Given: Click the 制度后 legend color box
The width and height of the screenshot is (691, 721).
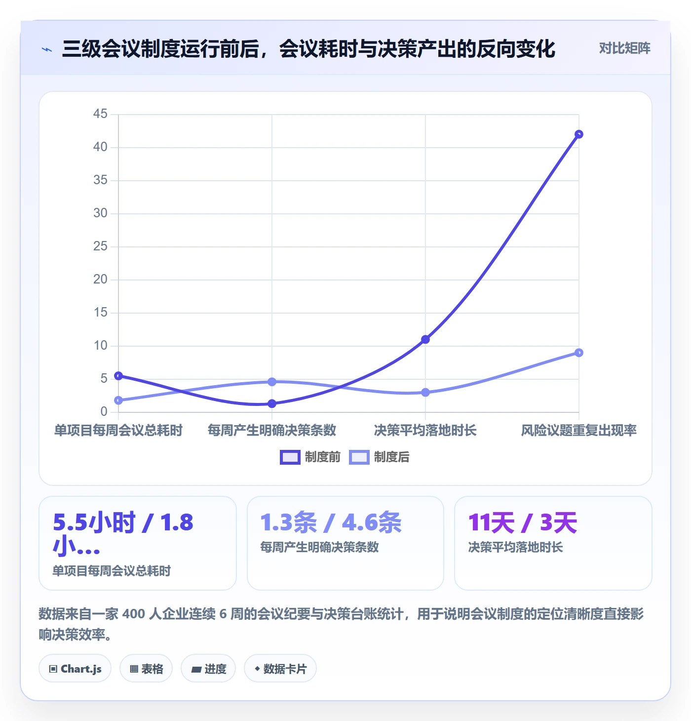Looking at the screenshot, I should [359, 457].
